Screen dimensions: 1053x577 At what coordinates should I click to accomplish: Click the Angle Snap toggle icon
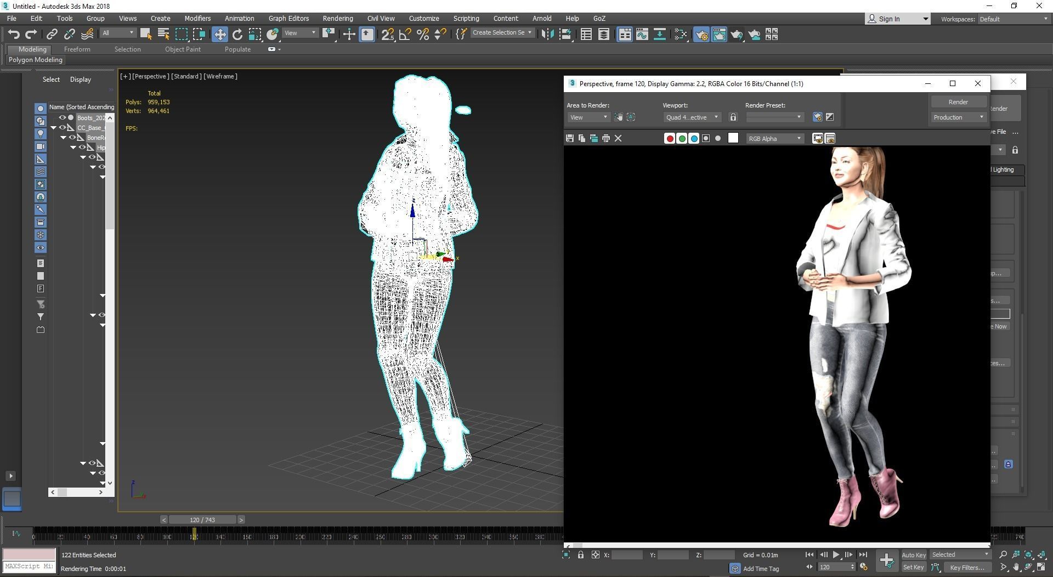405,35
